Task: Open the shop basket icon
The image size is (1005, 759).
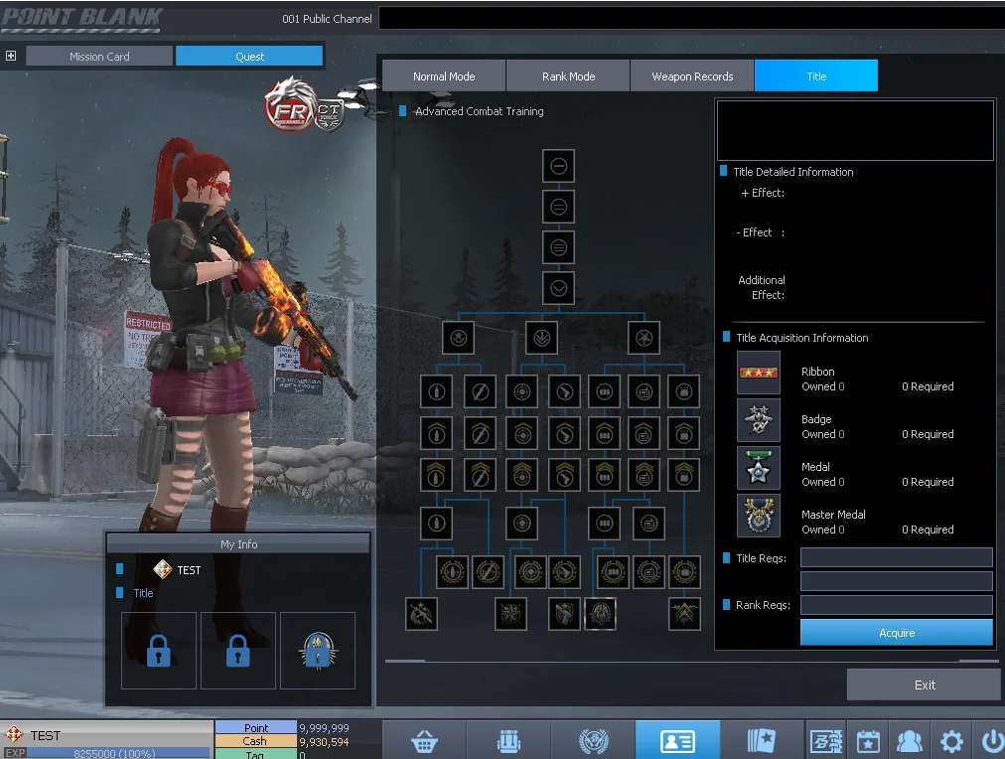Action: click(424, 741)
